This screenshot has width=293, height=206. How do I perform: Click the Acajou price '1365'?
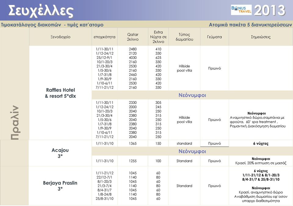(x=133, y=143)
